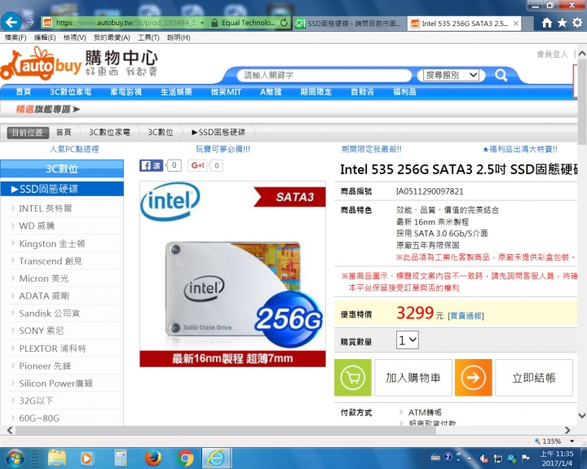Click the orange arrow checkout icon
The image size is (587, 469).
tap(473, 378)
